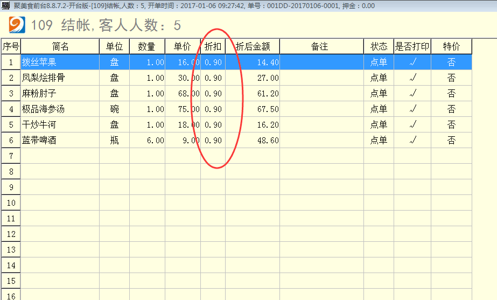Click the 否 special price cell for 干炒牛河

(x=451, y=124)
